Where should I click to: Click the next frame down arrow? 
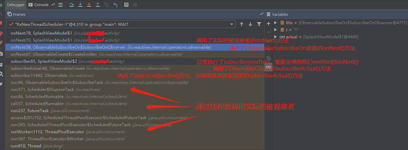tap(250, 24)
